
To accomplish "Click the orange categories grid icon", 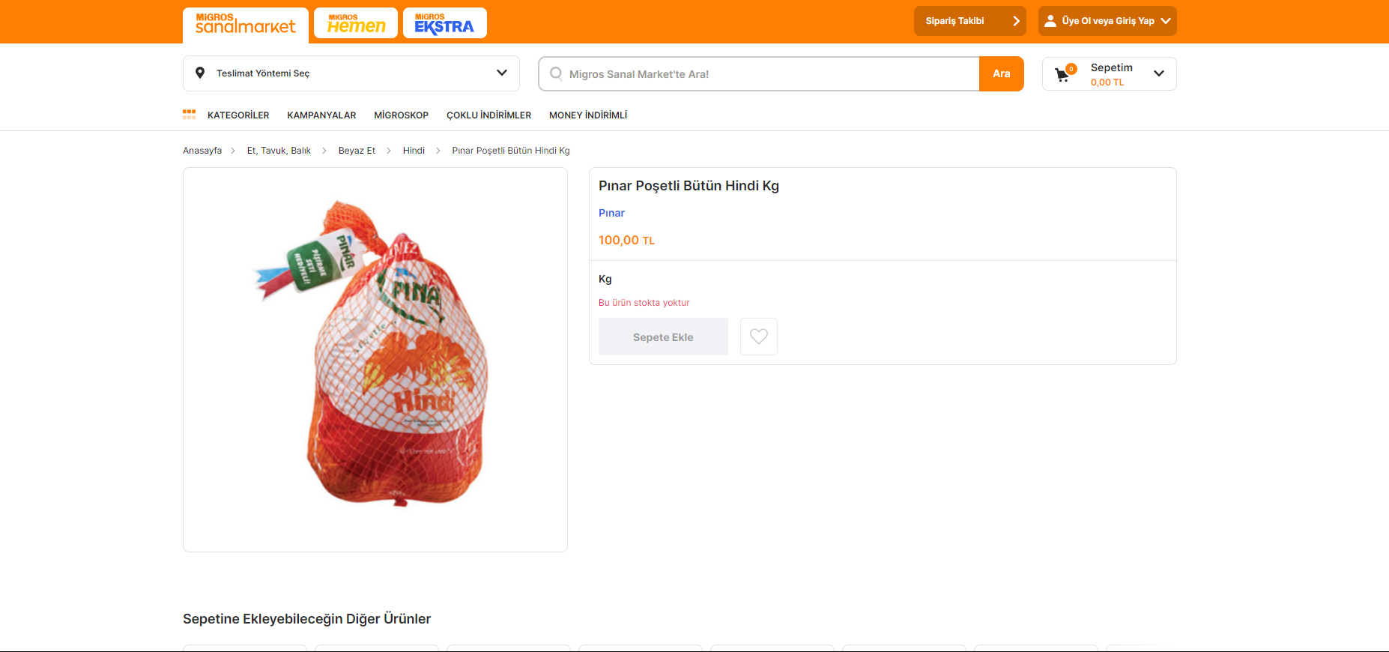I will point(190,115).
